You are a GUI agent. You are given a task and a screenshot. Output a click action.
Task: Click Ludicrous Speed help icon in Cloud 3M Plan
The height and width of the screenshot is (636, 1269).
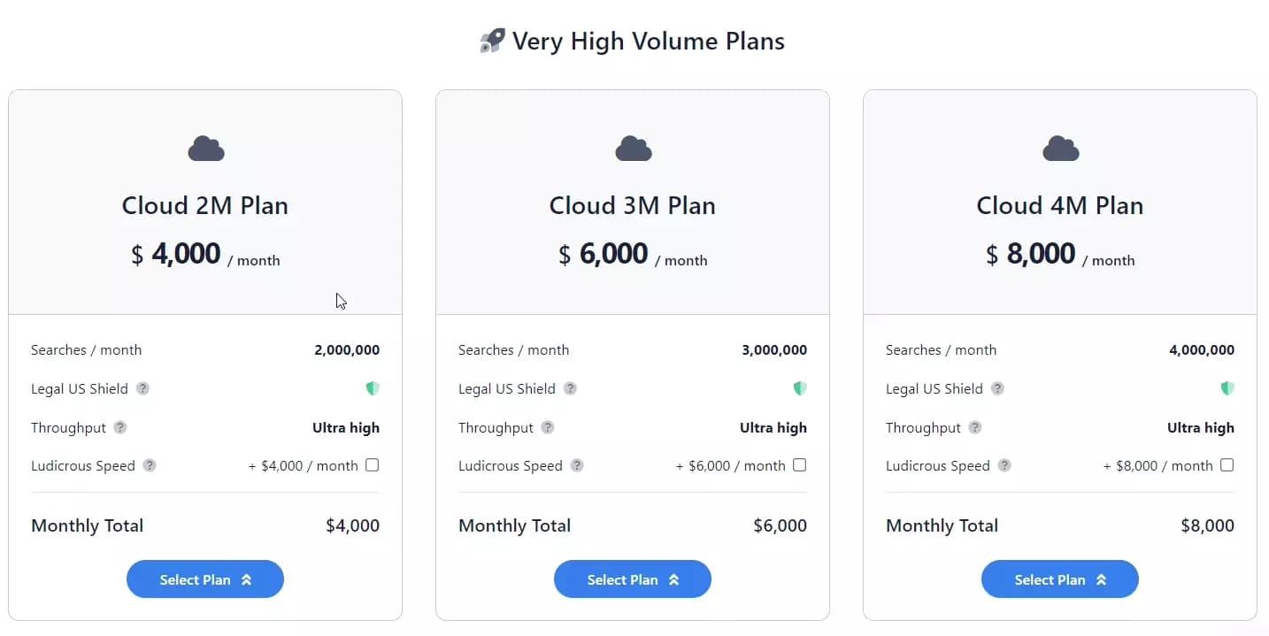click(x=577, y=465)
